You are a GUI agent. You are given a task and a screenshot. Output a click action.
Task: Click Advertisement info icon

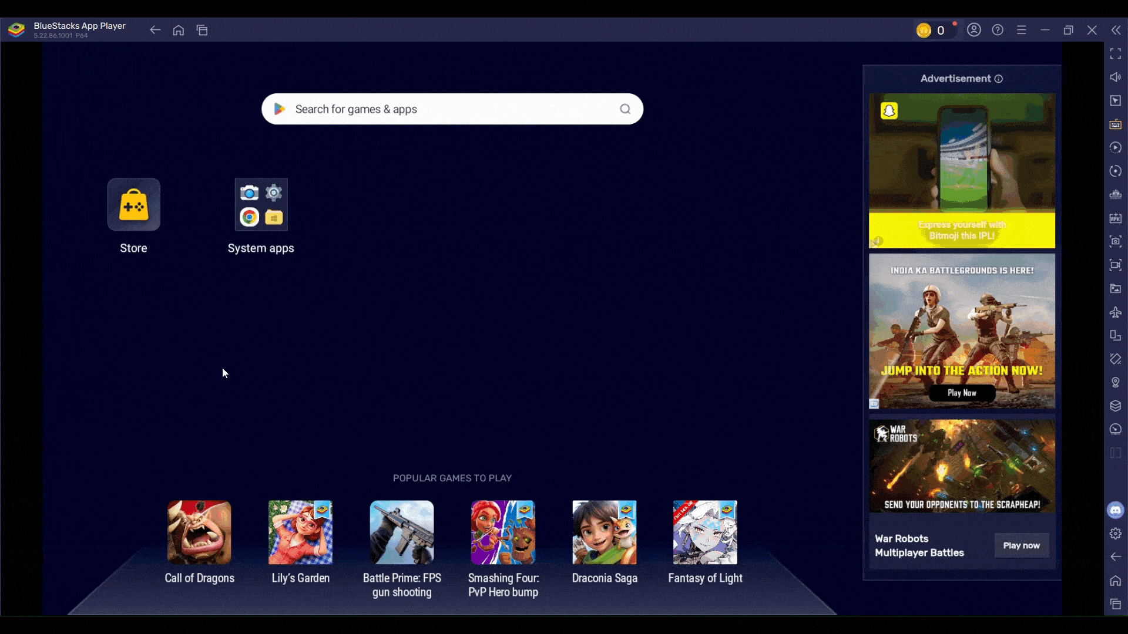click(x=999, y=79)
